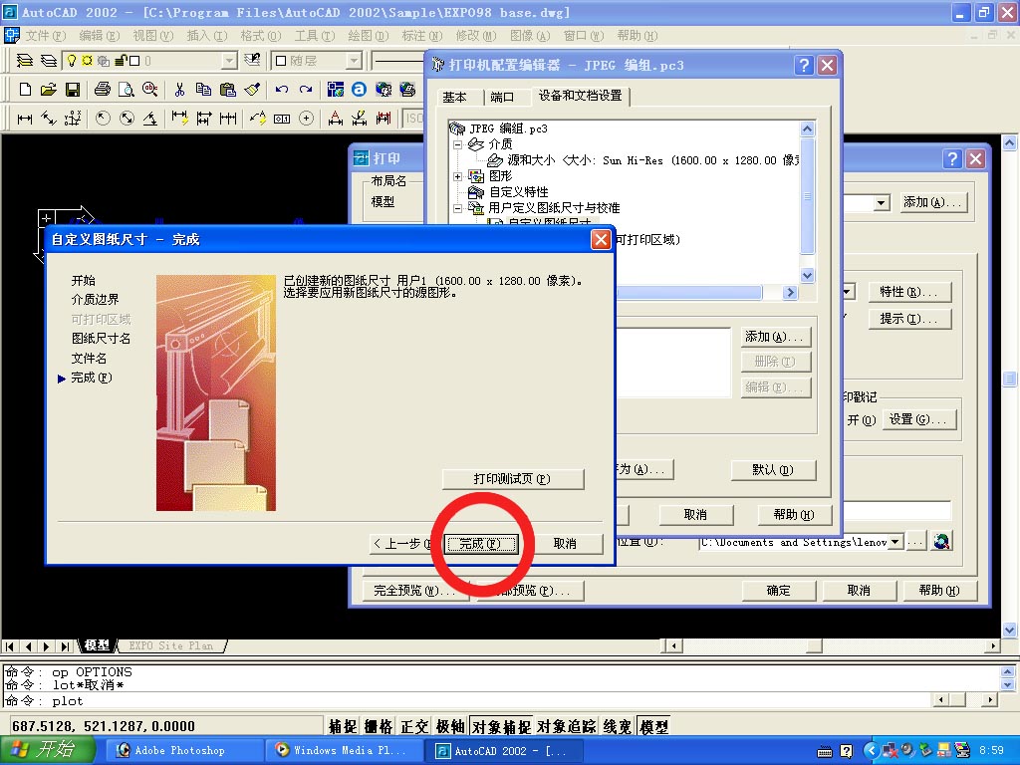Click the Undo arrow icon
This screenshot has width=1020, height=765.
click(282, 89)
